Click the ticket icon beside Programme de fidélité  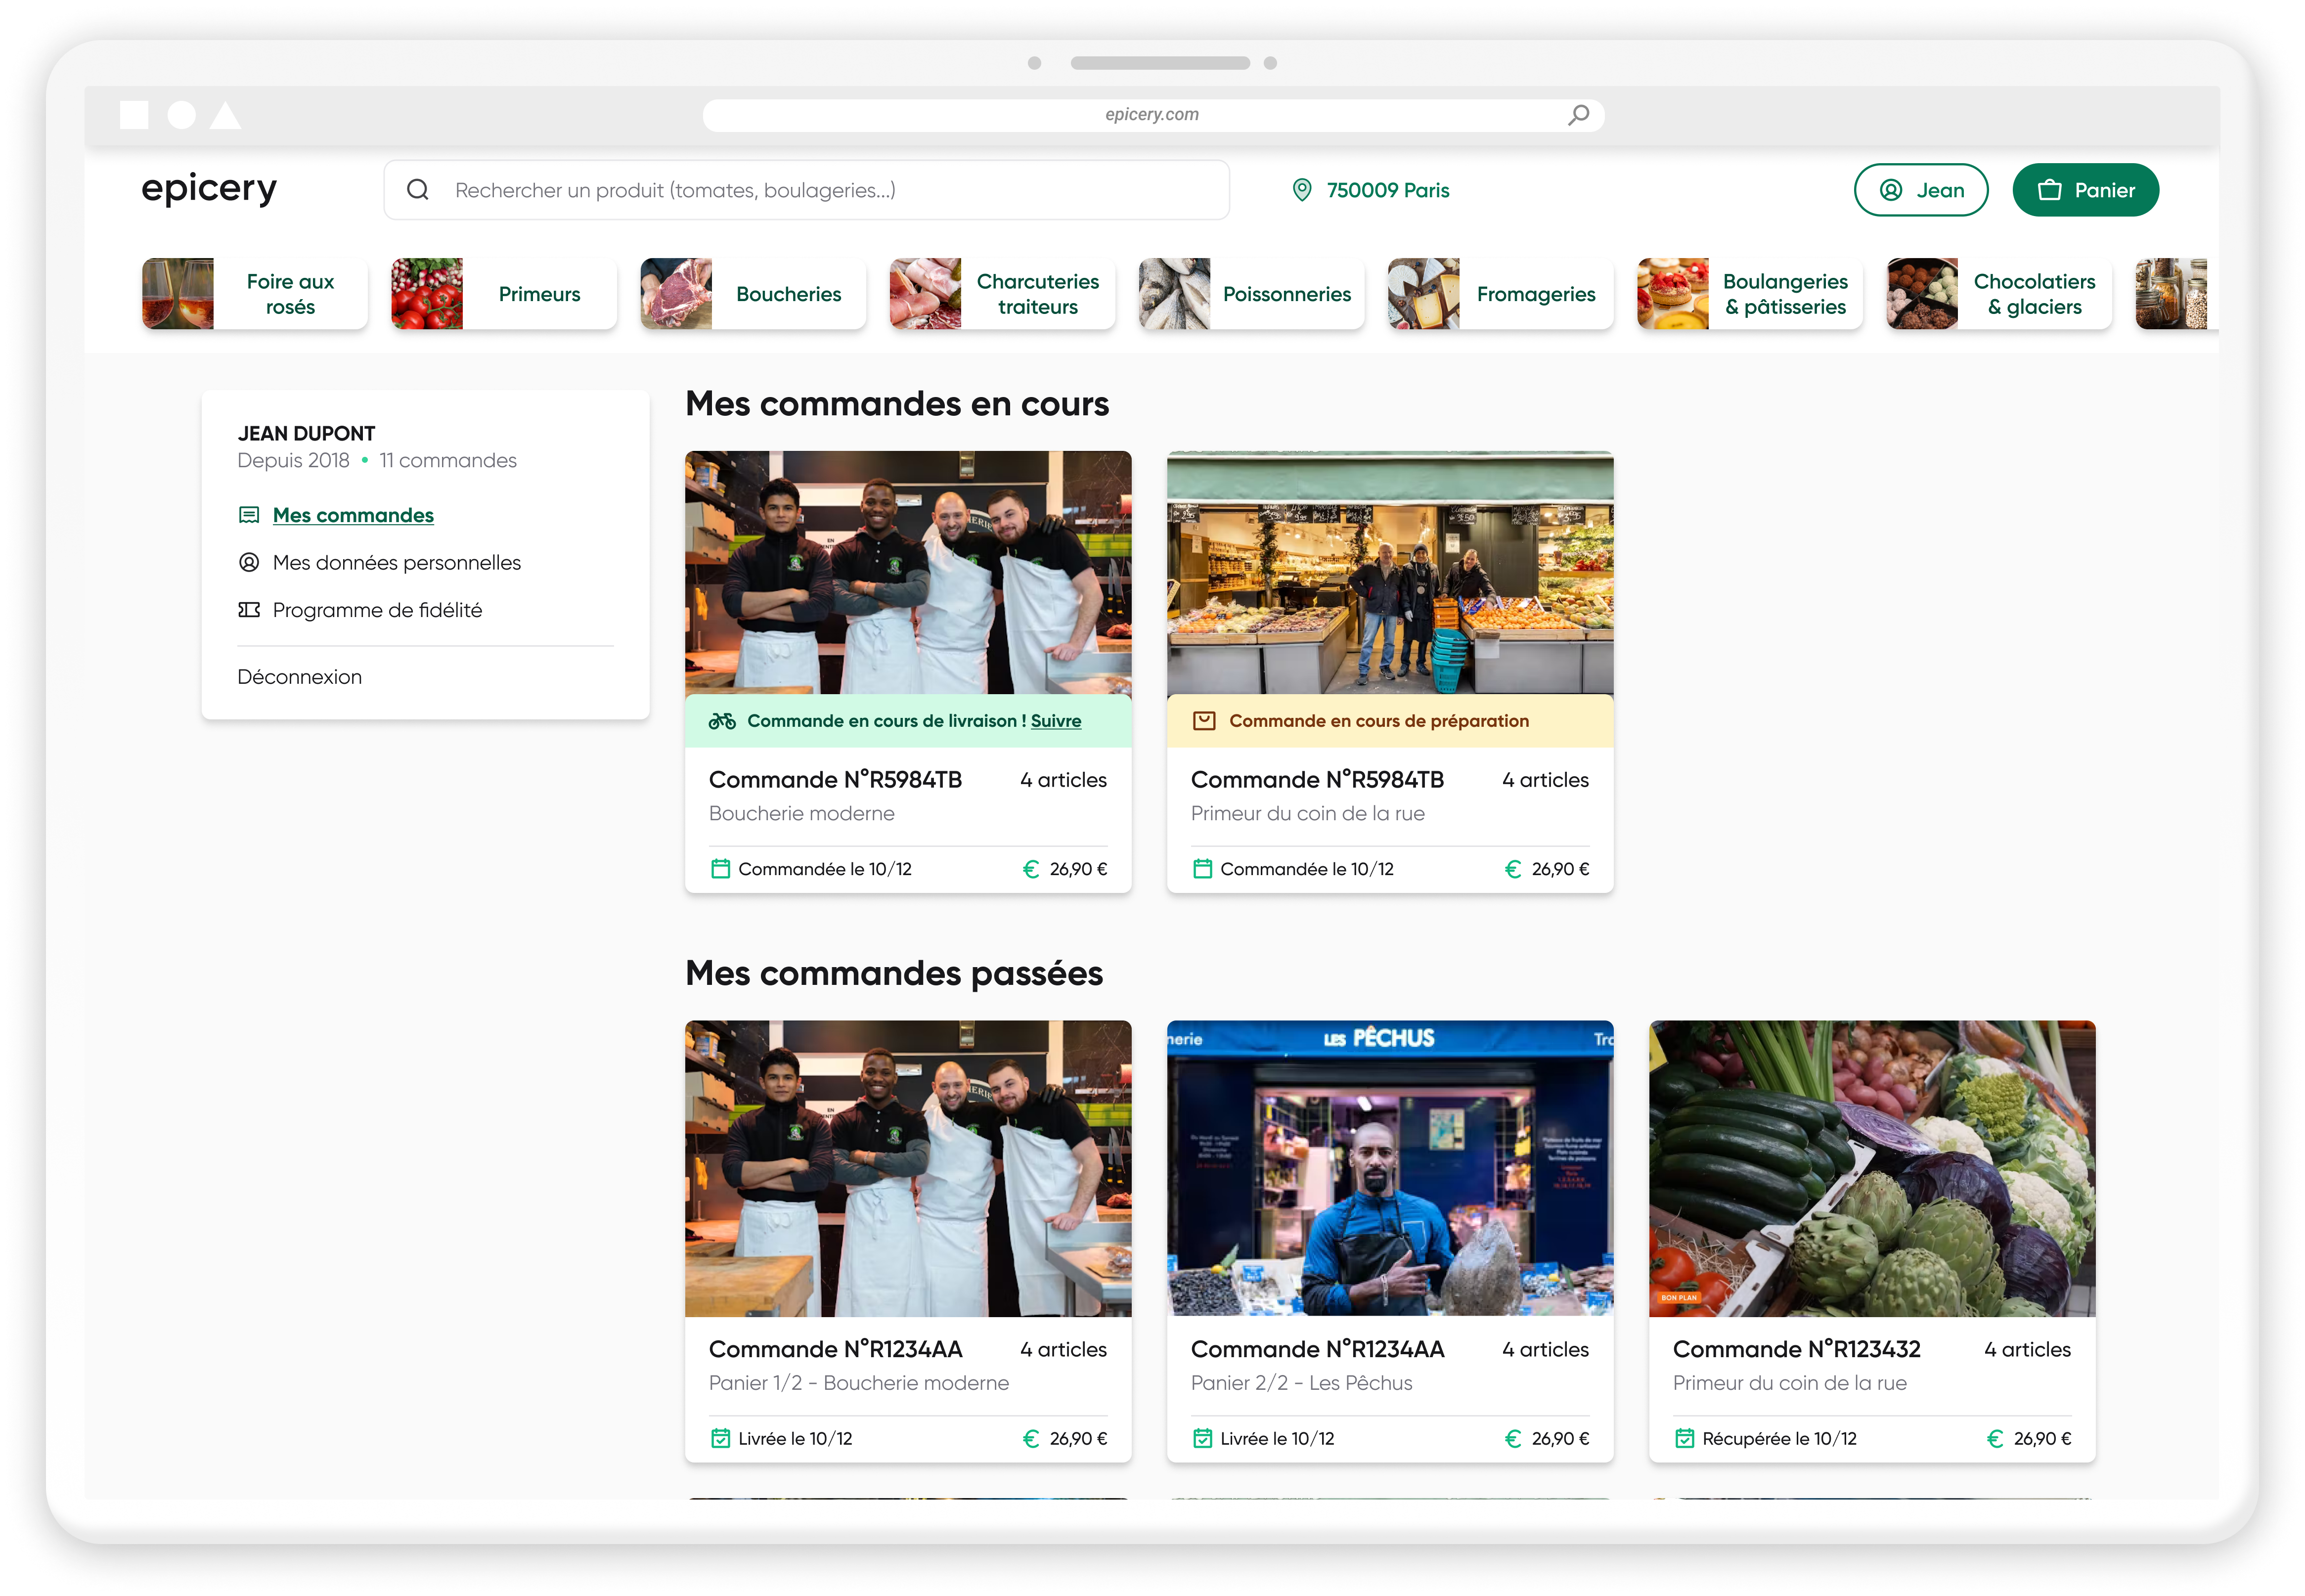pyautogui.click(x=249, y=610)
